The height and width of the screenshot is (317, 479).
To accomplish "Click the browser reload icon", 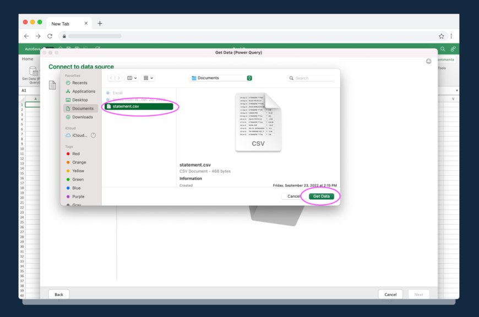I will pos(50,36).
